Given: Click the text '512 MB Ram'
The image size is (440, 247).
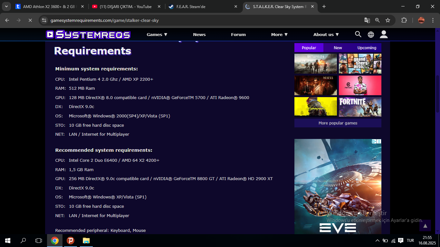Looking at the screenshot, I should [82, 88].
